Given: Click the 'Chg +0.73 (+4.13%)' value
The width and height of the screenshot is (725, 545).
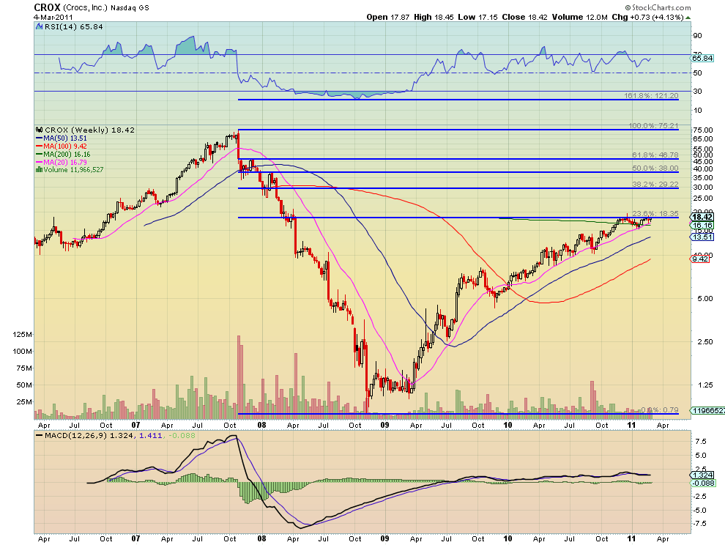Looking at the screenshot, I should [647, 17].
